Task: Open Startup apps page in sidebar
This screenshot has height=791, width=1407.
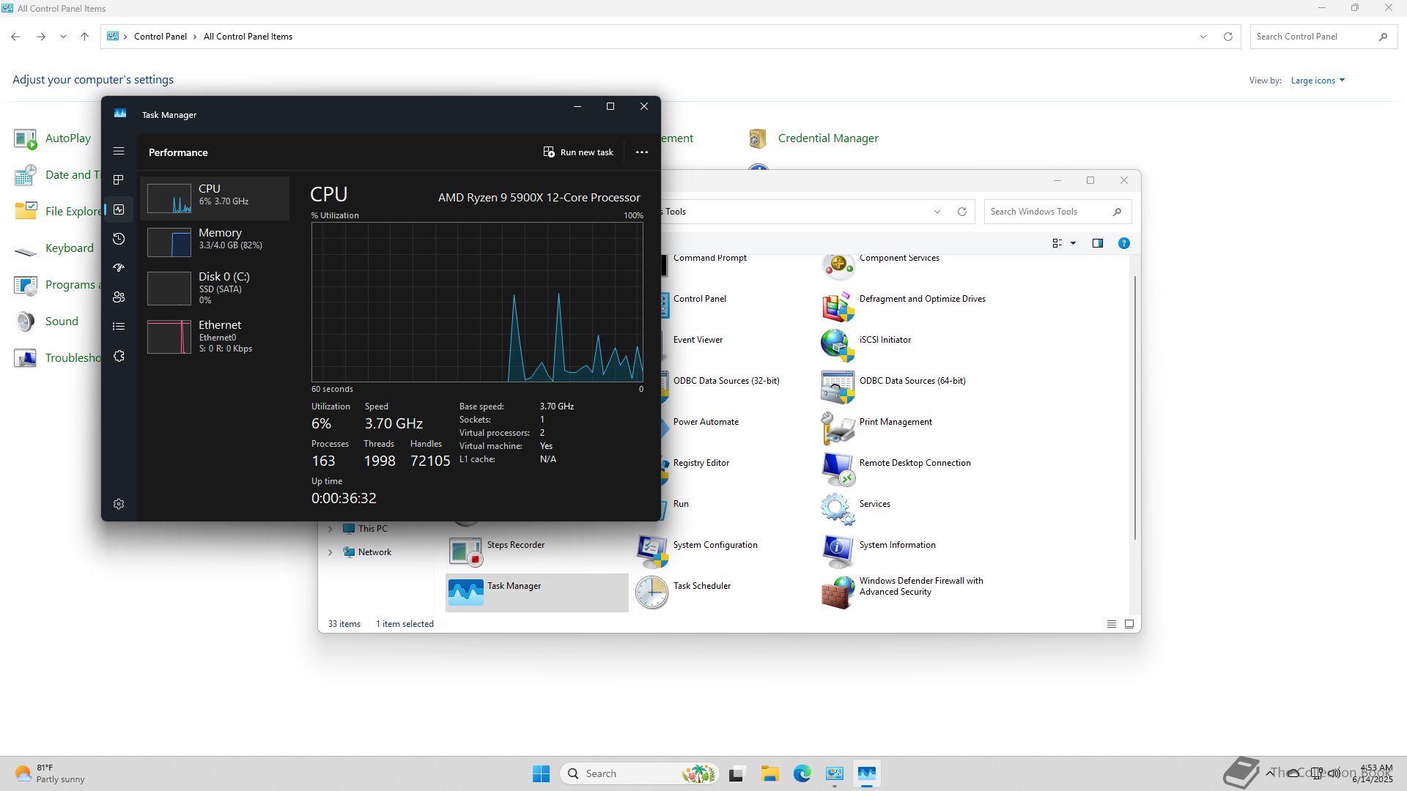Action: [x=119, y=268]
